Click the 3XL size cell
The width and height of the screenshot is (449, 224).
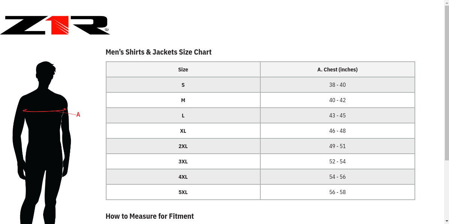[x=183, y=162]
